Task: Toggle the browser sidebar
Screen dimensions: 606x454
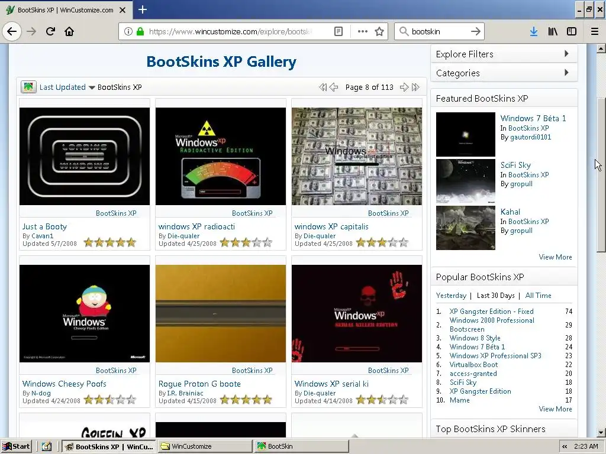Action: [572, 31]
